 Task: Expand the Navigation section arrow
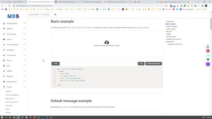point(24,50)
